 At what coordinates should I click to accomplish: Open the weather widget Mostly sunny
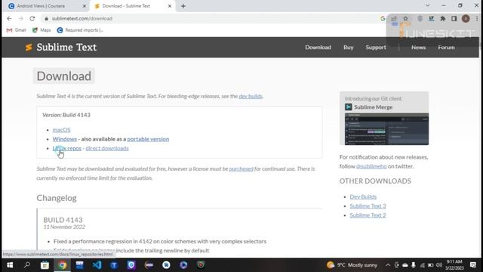tap(352, 265)
